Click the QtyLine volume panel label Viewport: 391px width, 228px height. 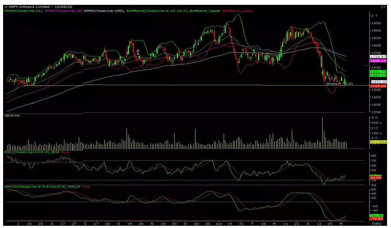point(11,116)
